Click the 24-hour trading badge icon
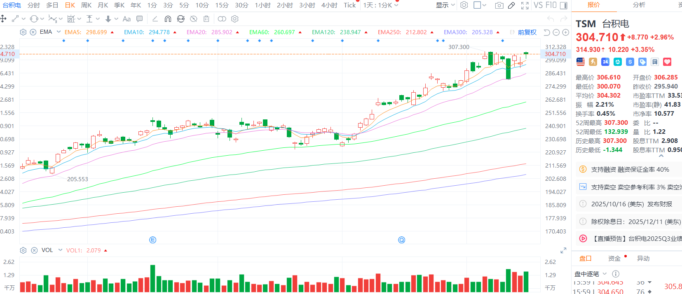The width and height of the screenshot is (682, 294). tap(605, 62)
